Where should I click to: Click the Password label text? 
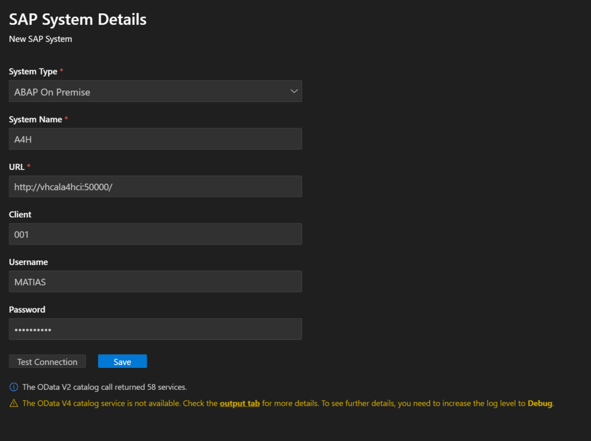pos(27,310)
